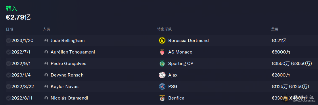Click the 转入 section heading
The width and height of the screenshot is (318, 105).
(12, 8)
